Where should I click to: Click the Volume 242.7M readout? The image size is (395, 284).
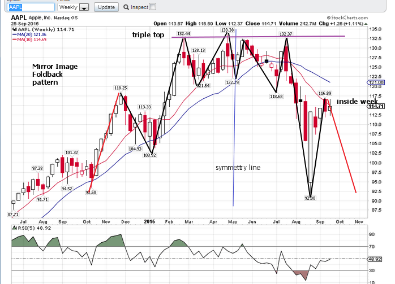[298, 24]
